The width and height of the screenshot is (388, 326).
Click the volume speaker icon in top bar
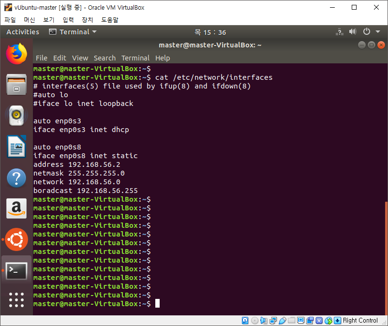pos(353,31)
